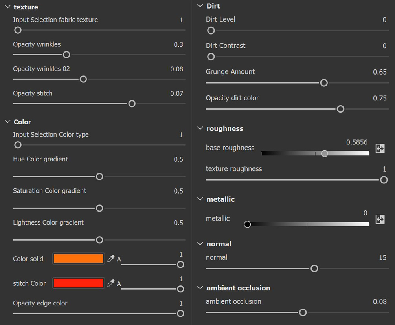Collapse the Dirt section
395x325 pixels.
(200, 6)
